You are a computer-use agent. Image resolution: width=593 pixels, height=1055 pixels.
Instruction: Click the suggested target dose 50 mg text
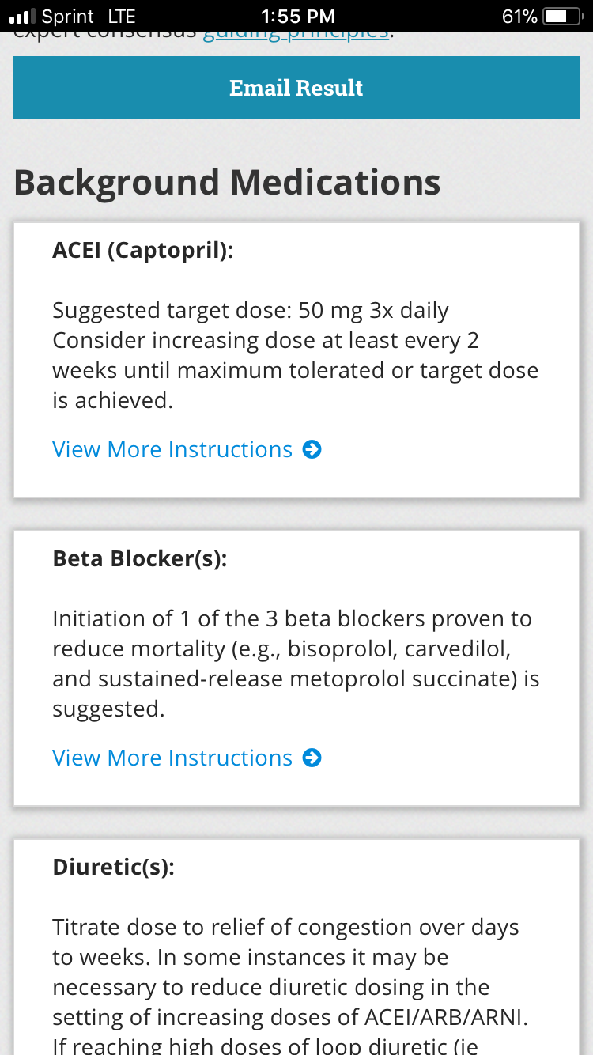click(251, 310)
